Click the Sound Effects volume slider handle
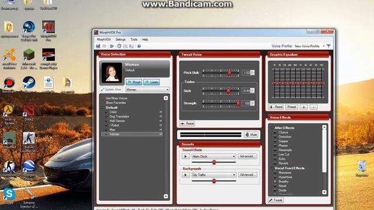This screenshot has height=210, width=374. coord(214,162)
